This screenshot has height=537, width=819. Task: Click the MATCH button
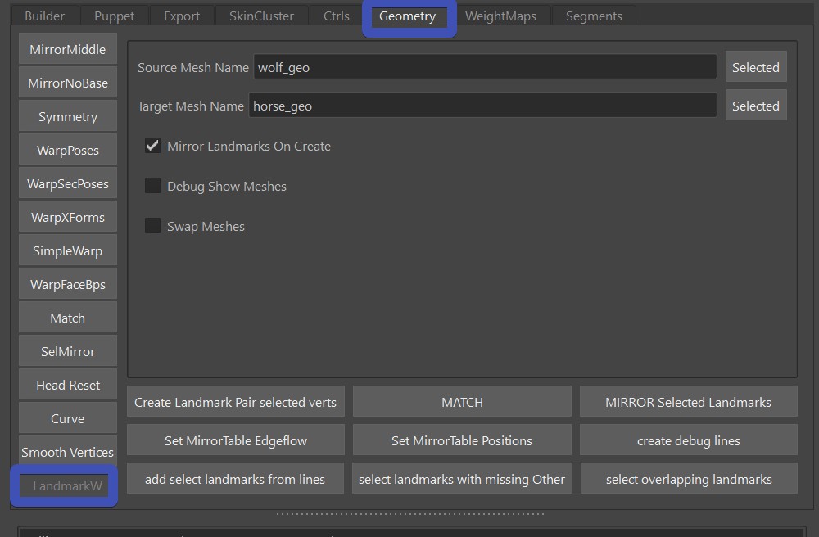462,402
